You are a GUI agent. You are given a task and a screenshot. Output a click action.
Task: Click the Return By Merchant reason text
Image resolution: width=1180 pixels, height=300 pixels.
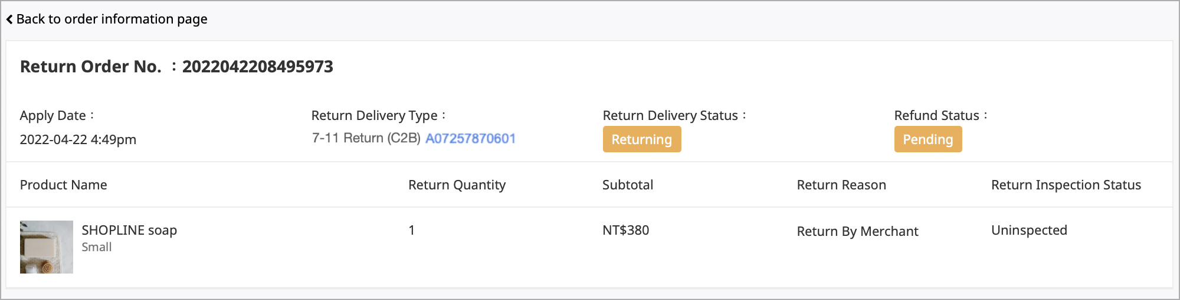point(857,231)
